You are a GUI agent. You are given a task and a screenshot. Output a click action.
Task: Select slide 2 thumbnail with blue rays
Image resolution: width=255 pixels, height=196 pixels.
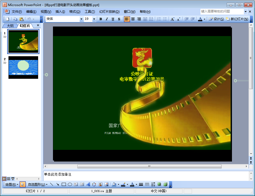pyautogui.click(x=23, y=67)
